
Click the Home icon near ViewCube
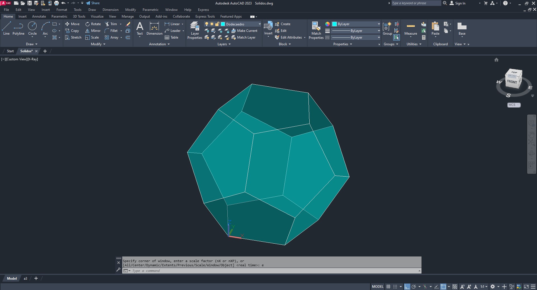click(x=496, y=60)
